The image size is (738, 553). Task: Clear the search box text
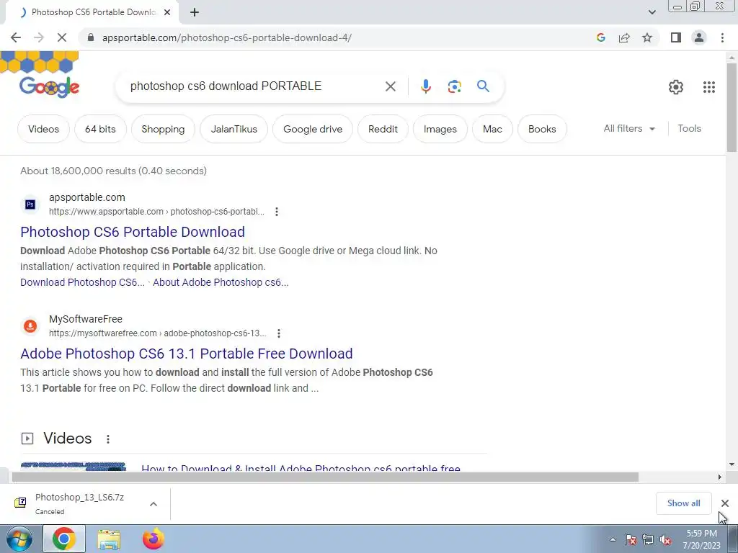[x=390, y=86]
